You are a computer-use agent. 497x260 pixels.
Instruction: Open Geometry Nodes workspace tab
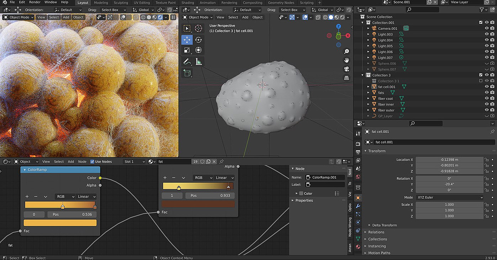(x=281, y=3)
